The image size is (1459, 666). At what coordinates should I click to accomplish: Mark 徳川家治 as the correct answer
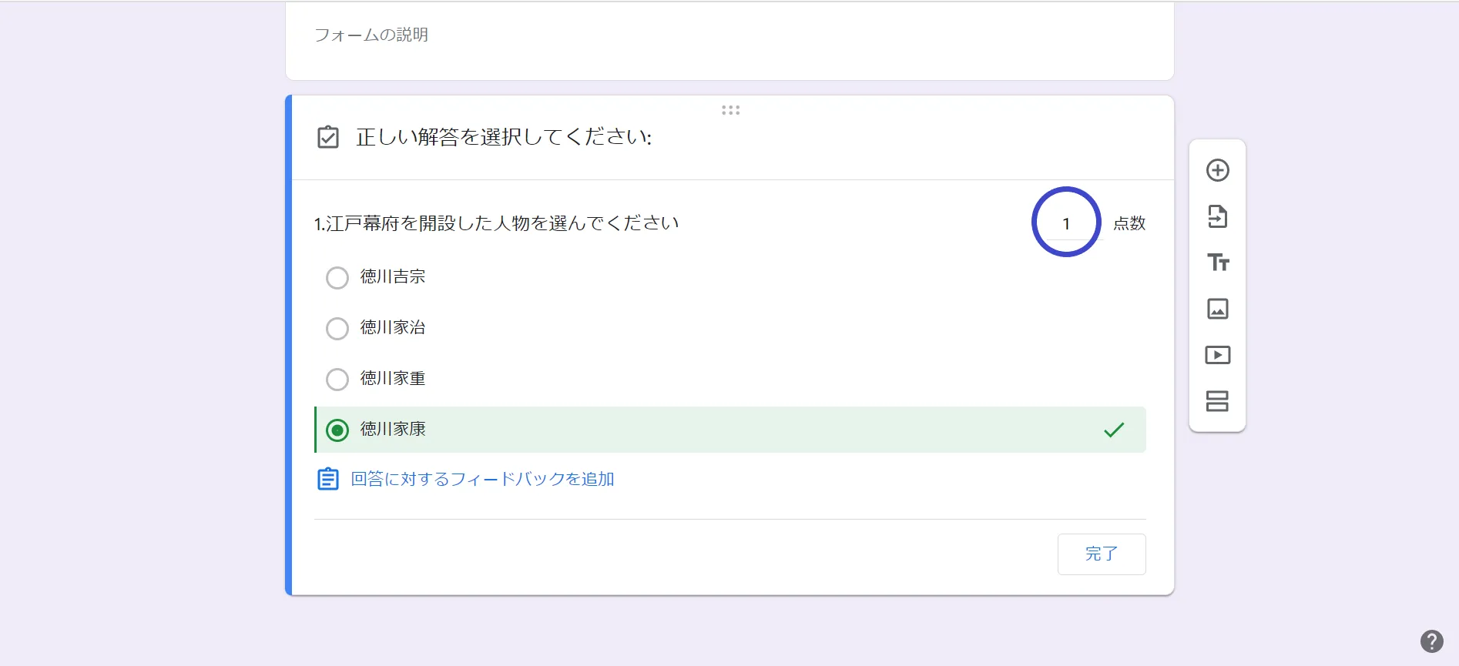pyautogui.click(x=337, y=328)
